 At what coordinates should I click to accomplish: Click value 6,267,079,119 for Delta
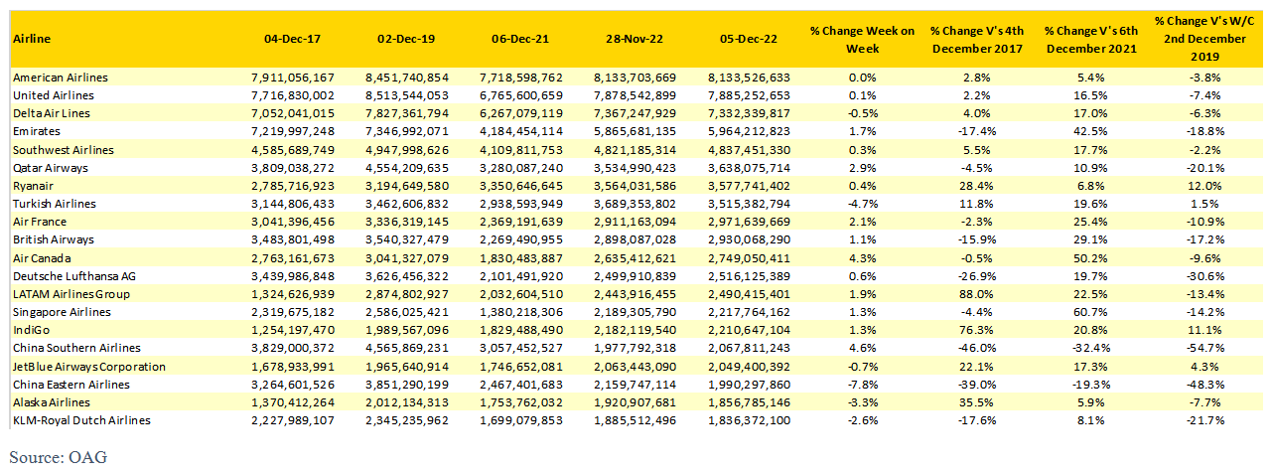(x=521, y=113)
